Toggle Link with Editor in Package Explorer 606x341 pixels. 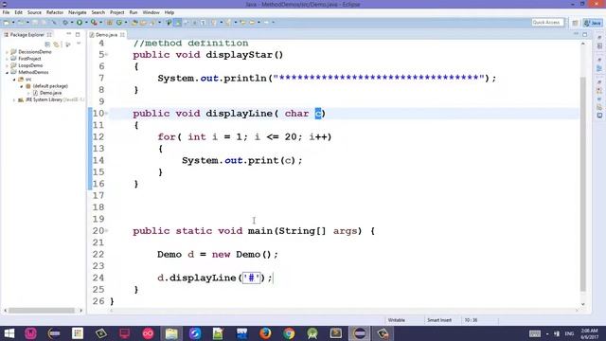(57, 45)
